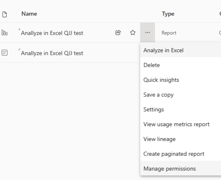
Task: Select Create paginated report
Action: tap(181, 154)
